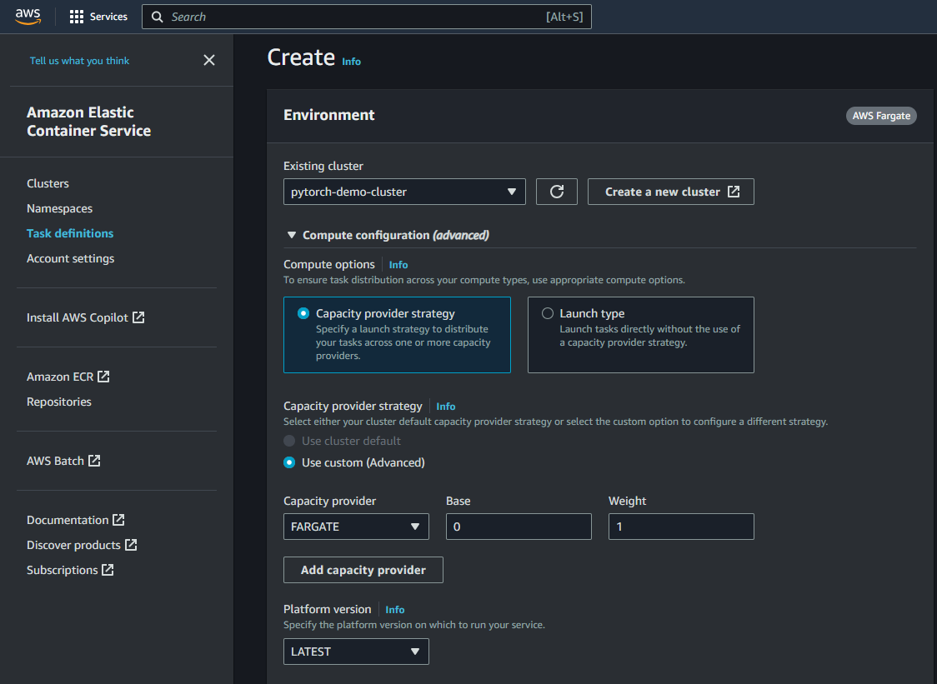Click the search magnifier icon
Viewport: 937px width, 684px height.
pos(158,17)
